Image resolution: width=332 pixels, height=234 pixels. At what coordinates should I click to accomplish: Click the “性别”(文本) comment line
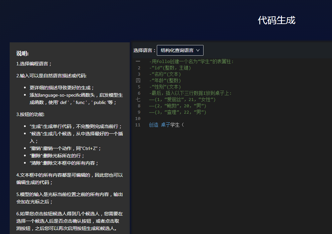coord(165,87)
